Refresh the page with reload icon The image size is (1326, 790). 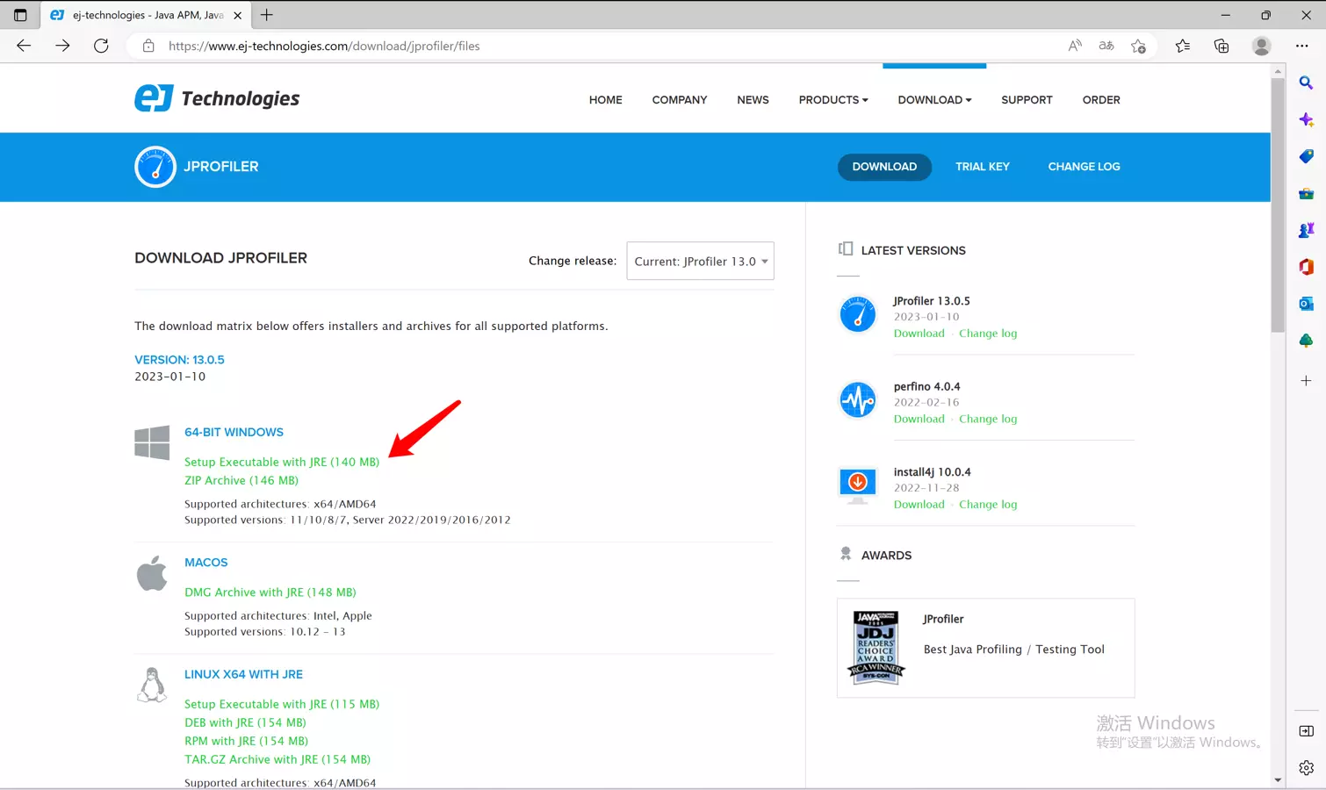pyautogui.click(x=101, y=46)
